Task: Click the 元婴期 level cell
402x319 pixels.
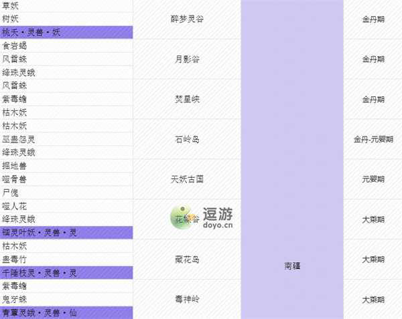Action: (373, 179)
